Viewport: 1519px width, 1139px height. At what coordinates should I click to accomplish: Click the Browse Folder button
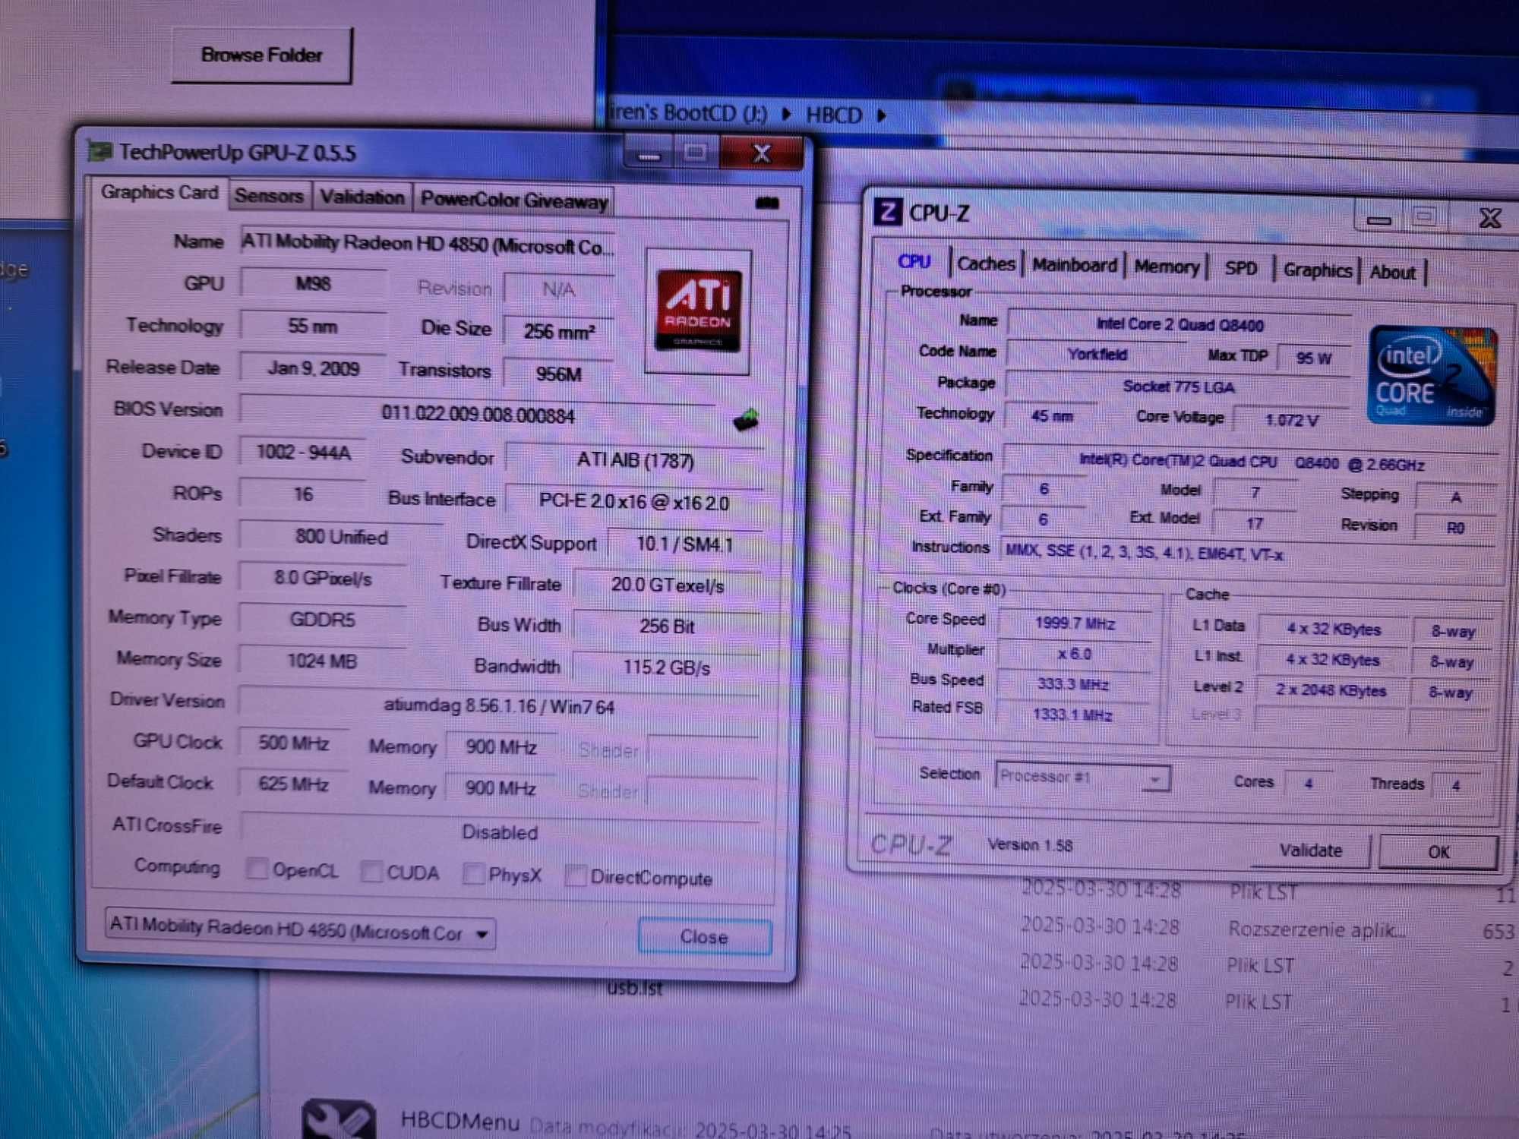[262, 55]
